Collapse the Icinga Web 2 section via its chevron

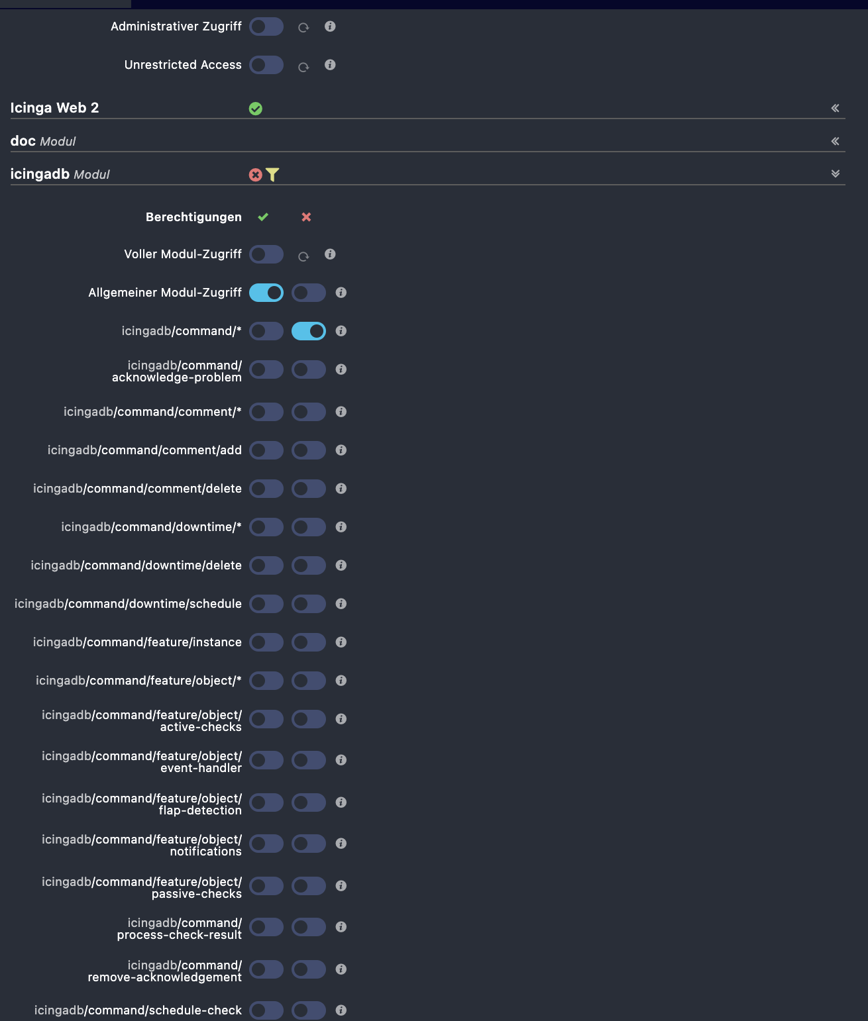835,108
